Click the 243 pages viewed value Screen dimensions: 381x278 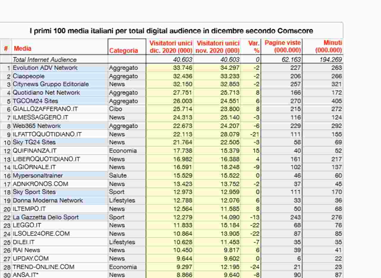tap(296, 217)
